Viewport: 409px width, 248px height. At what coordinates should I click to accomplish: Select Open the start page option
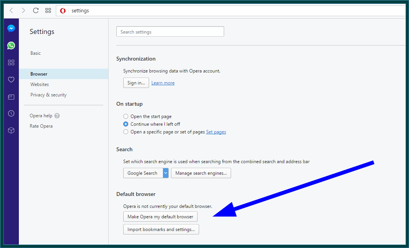126,116
